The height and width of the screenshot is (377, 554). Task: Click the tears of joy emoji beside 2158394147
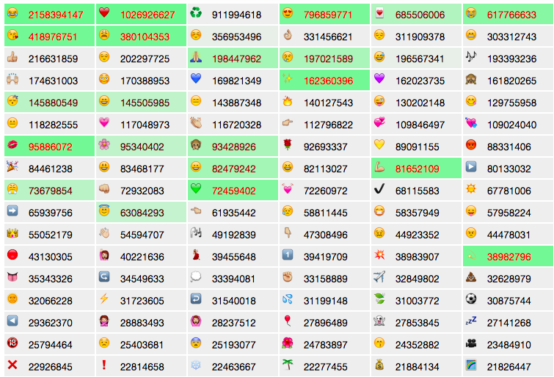click(12, 13)
